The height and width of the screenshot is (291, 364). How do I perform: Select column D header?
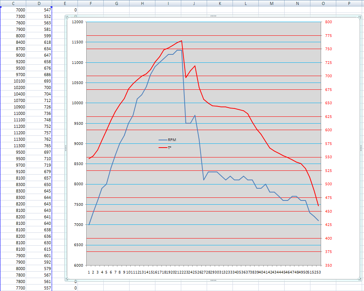39,3
